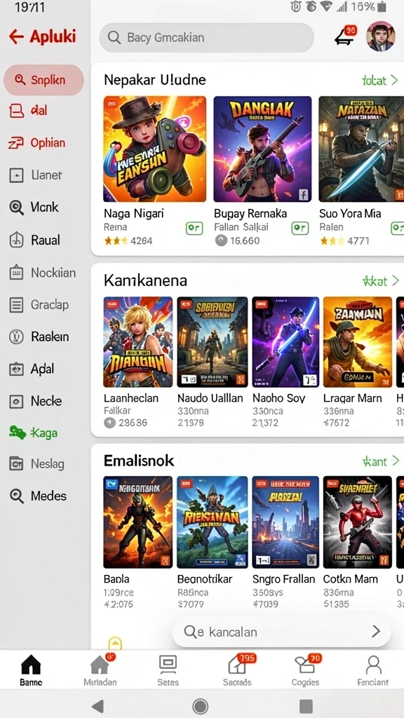Click the Medes magnifier icon
This screenshot has height=718, width=404.
[17, 496]
